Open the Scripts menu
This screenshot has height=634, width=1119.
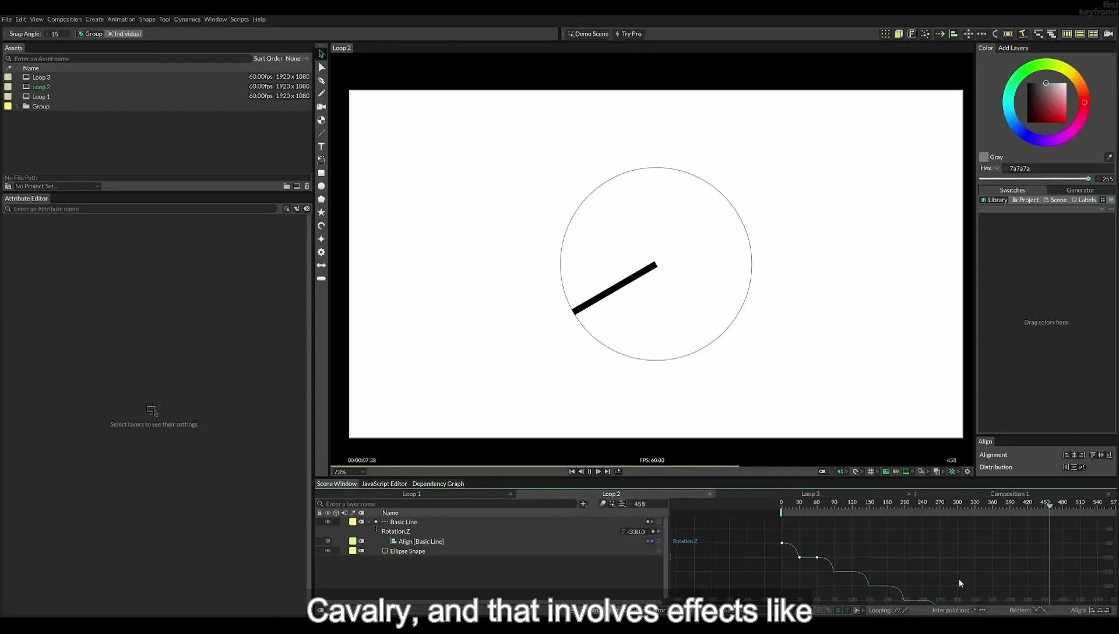239,19
